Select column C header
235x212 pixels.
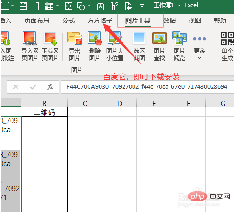[x=85, y=103]
